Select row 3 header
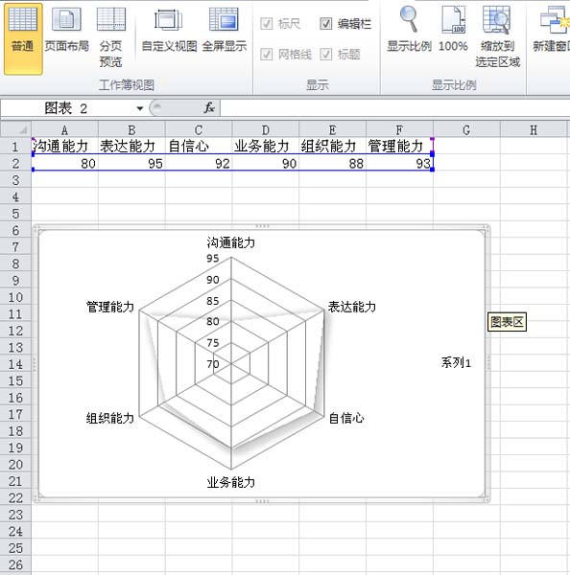570x575 pixels. coord(15,180)
